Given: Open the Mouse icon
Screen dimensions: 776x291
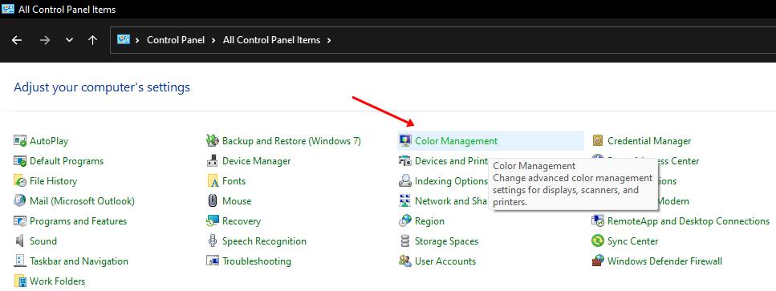Looking at the screenshot, I should tap(213, 201).
